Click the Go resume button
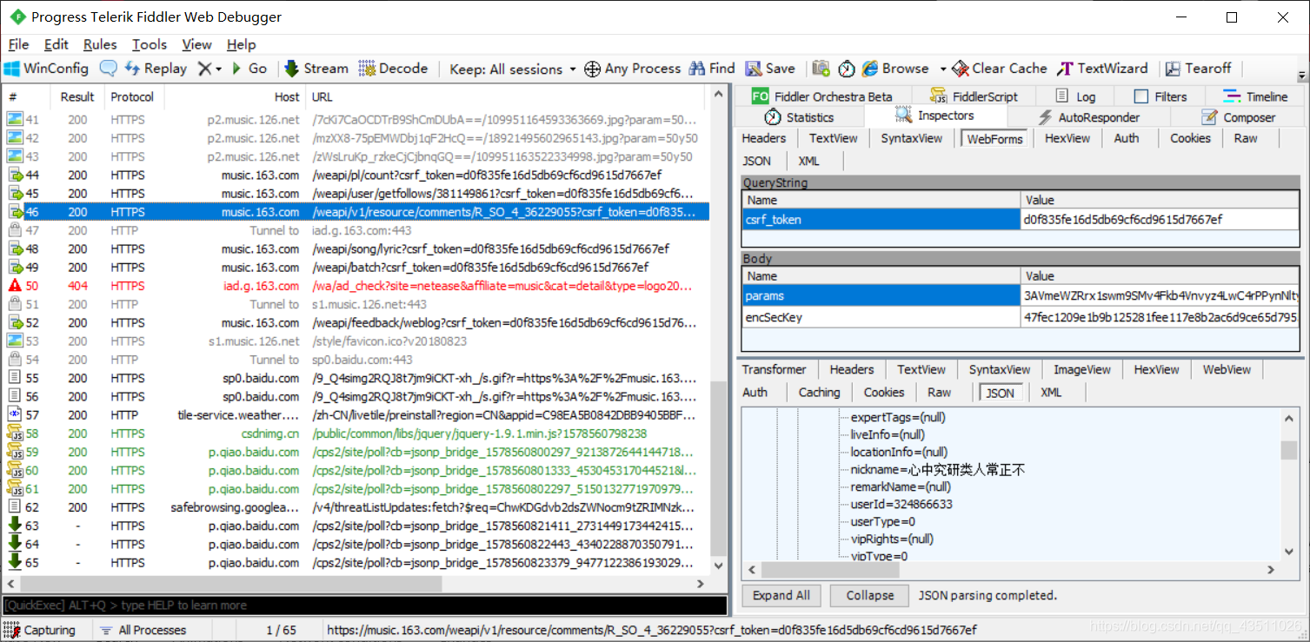The height and width of the screenshot is (642, 1310). [249, 68]
